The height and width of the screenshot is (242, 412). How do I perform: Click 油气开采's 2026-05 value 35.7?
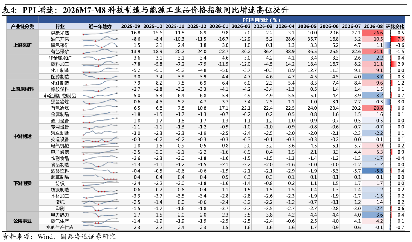pos(312,39)
